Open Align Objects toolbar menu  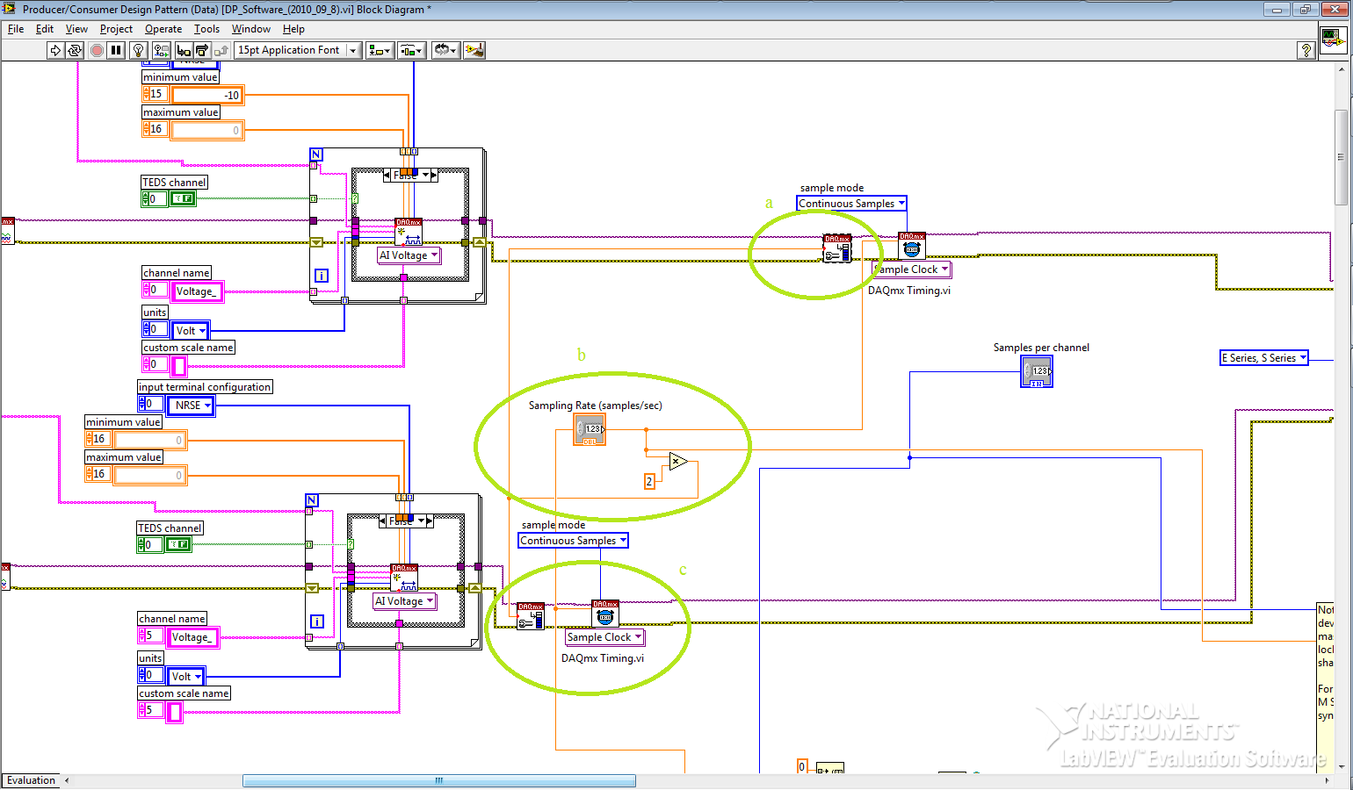coord(380,50)
